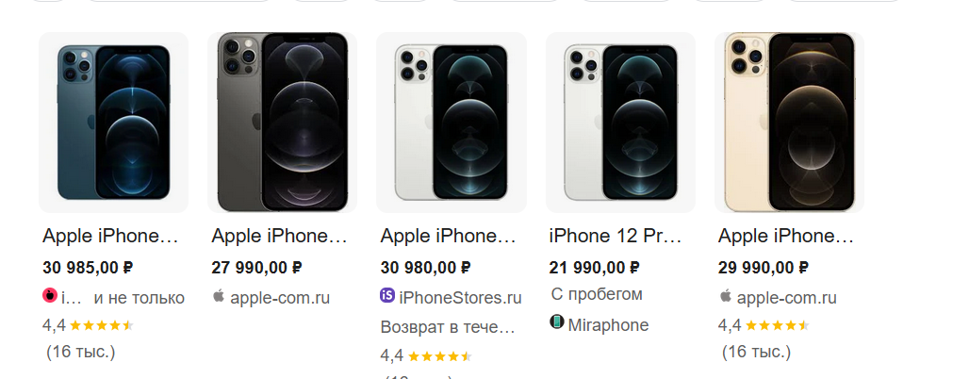This screenshot has height=379, width=969.
Task: Click the "iPhone 12 Pr…" product title
Action: tap(615, 236)
